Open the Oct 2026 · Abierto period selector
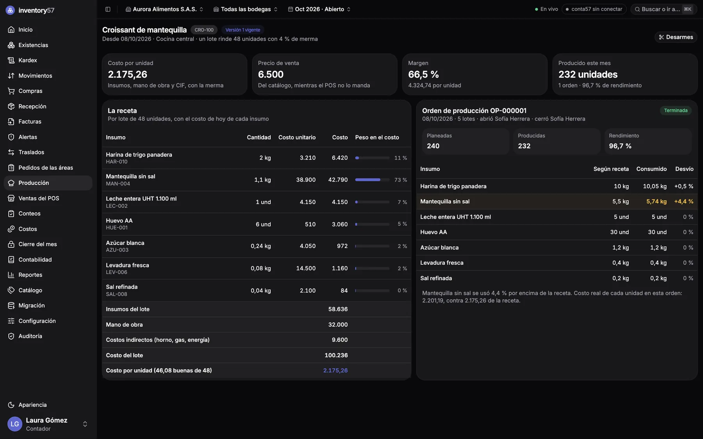The height and width of the screenshot is (439, 703). [319, 9]
